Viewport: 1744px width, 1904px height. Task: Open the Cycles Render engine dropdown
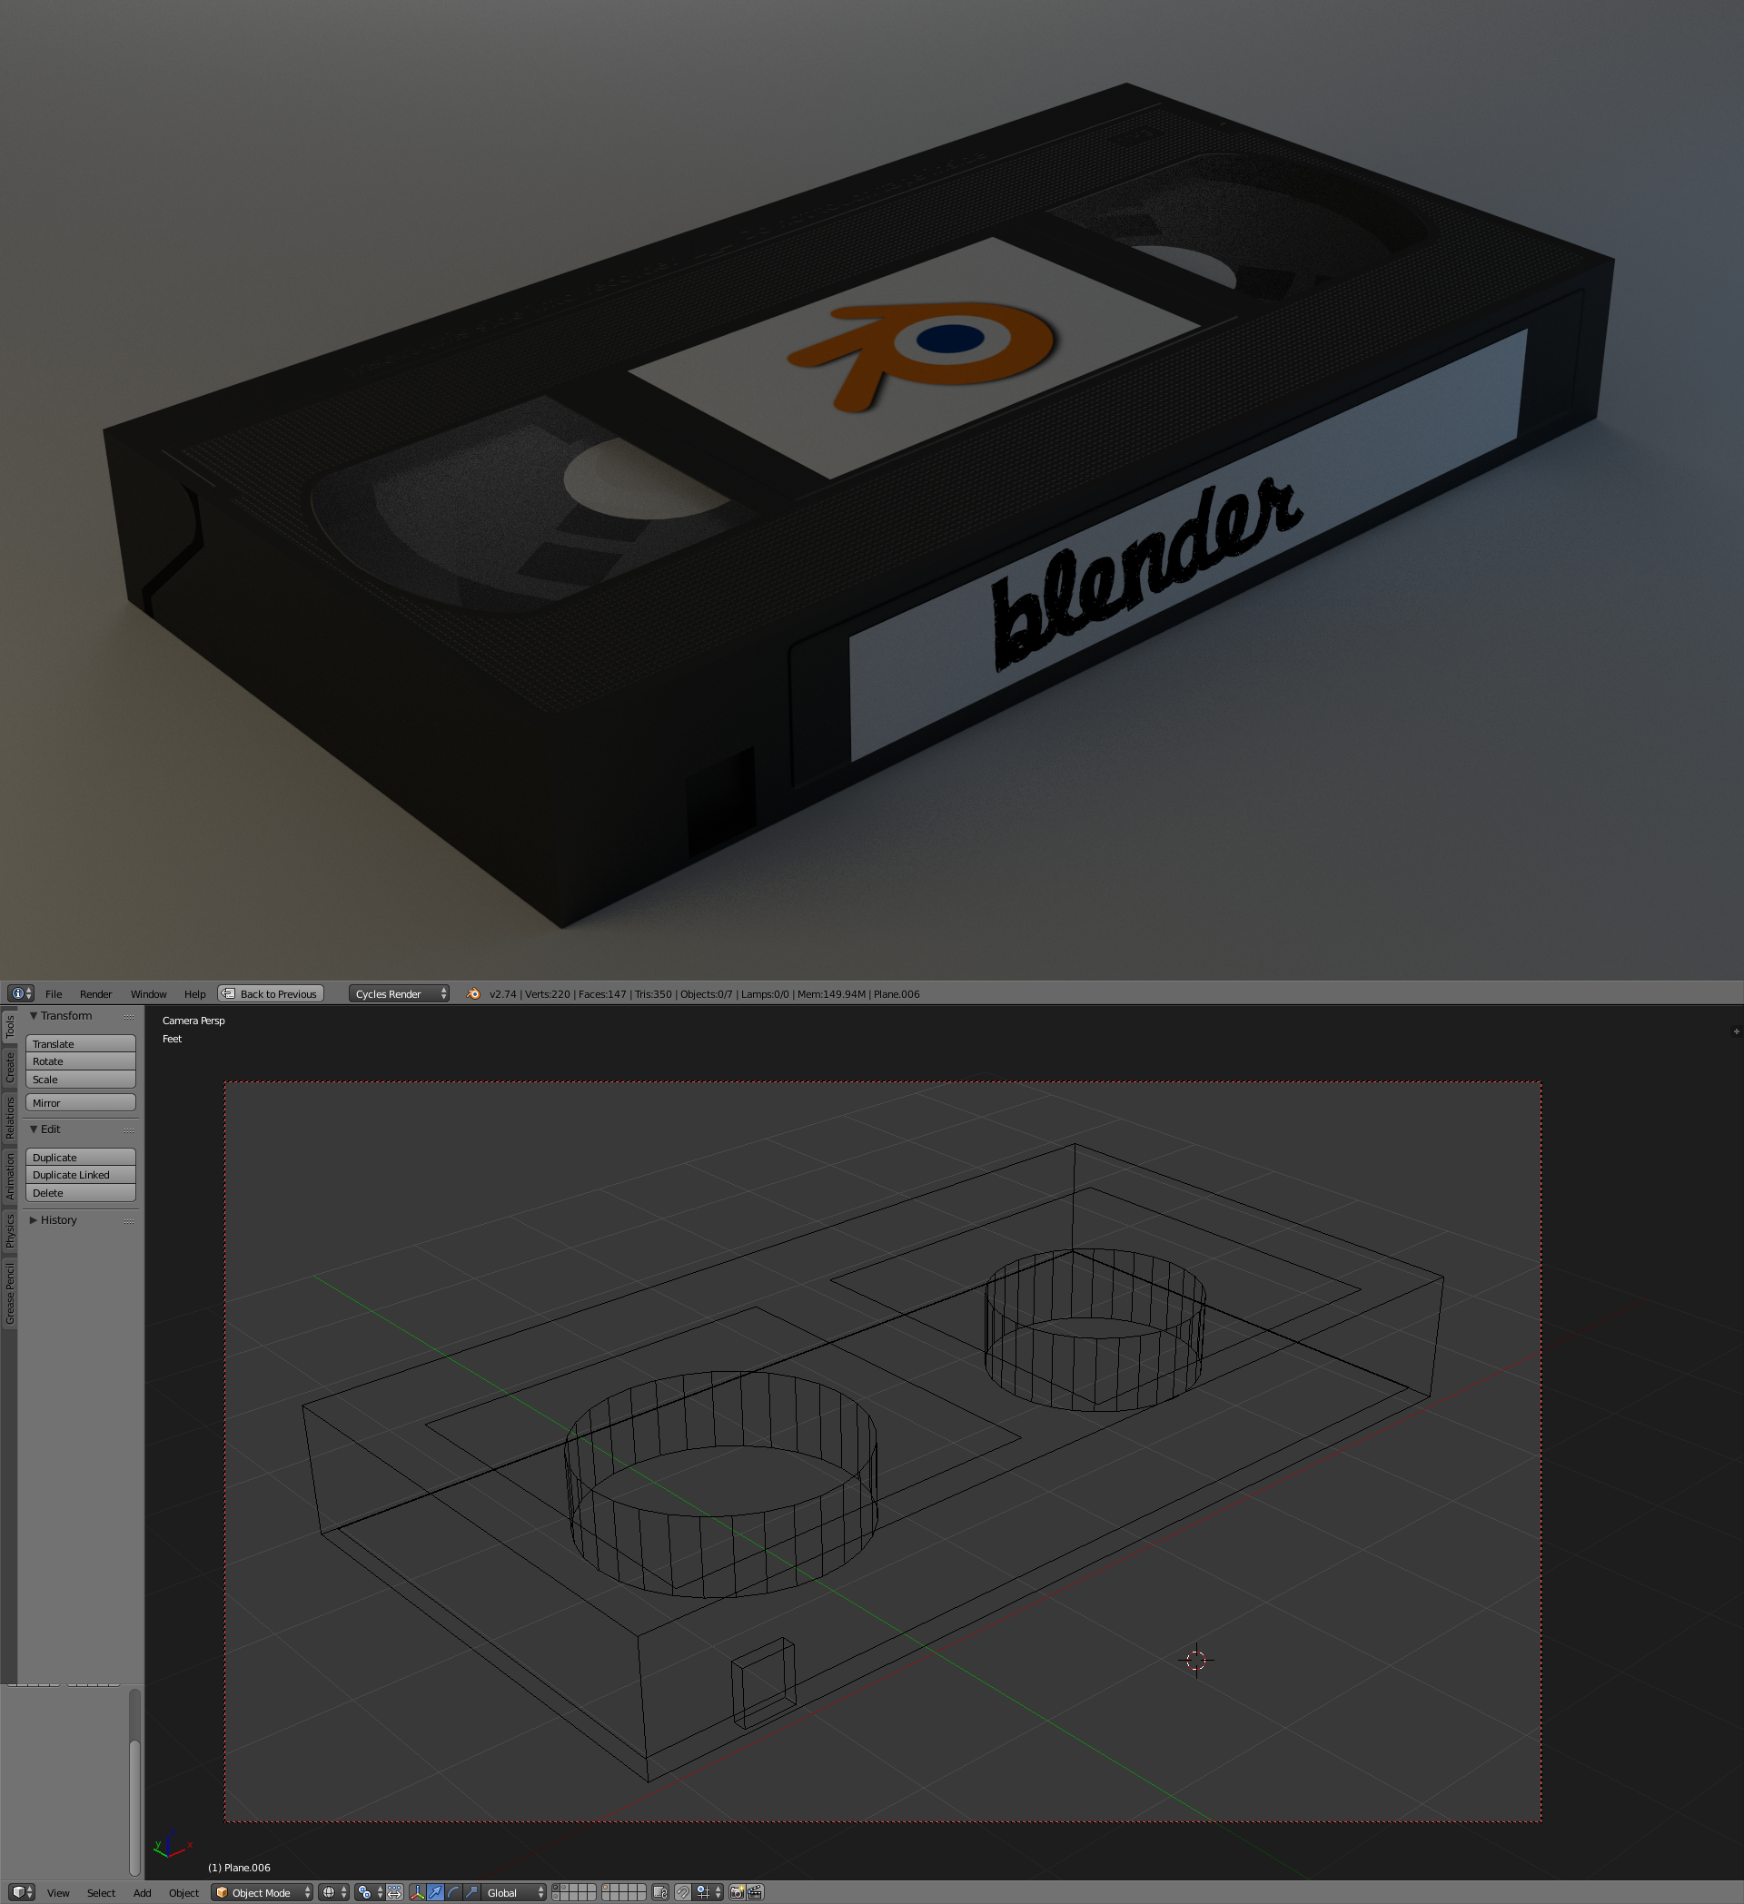coord(399,993)
